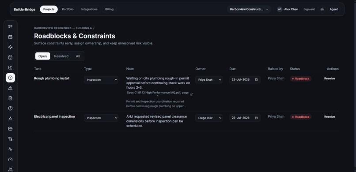Open the Harborview Construction organization dropdown
The image size is (356, 172).
click(249, 9)
